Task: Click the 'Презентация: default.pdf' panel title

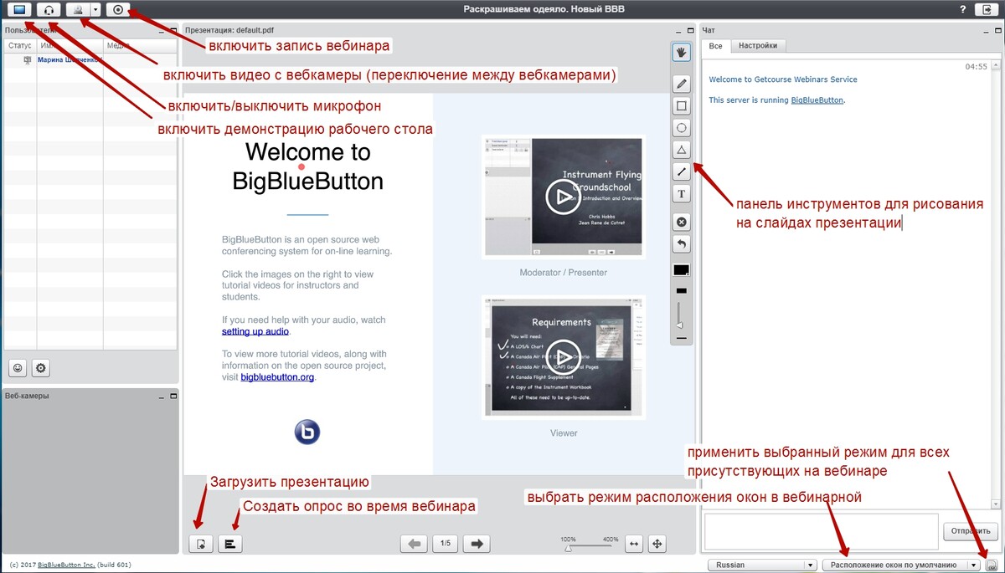Action: tap(230, 29)
